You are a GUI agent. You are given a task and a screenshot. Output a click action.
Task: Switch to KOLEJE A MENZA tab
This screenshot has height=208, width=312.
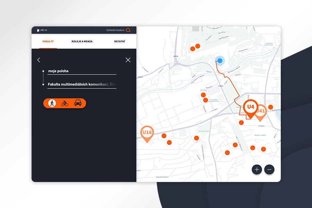coord(82,42)
